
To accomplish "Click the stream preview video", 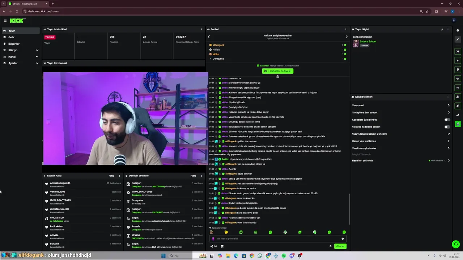I will click(126, 118).
